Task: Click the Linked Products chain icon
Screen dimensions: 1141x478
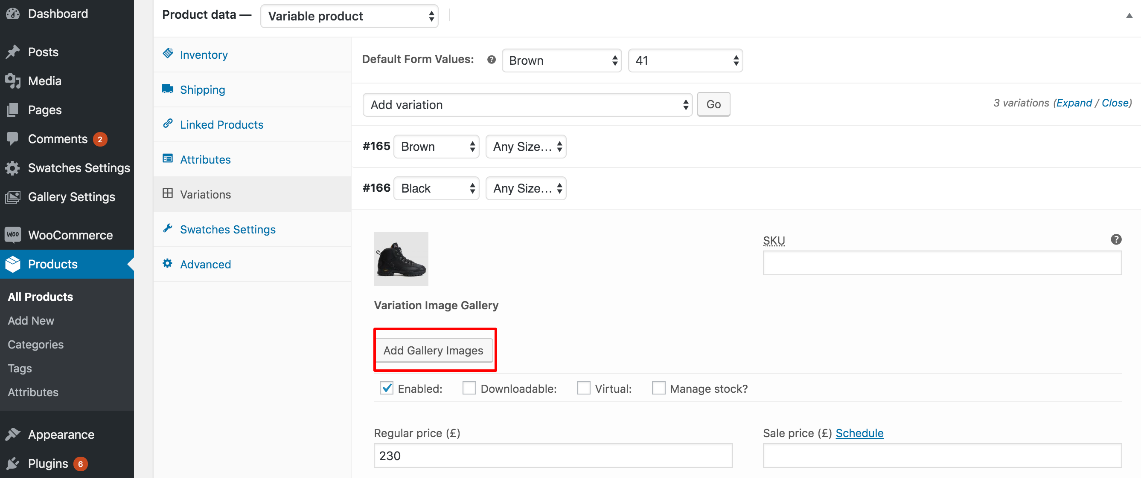Action: click(x=168, y=124)
